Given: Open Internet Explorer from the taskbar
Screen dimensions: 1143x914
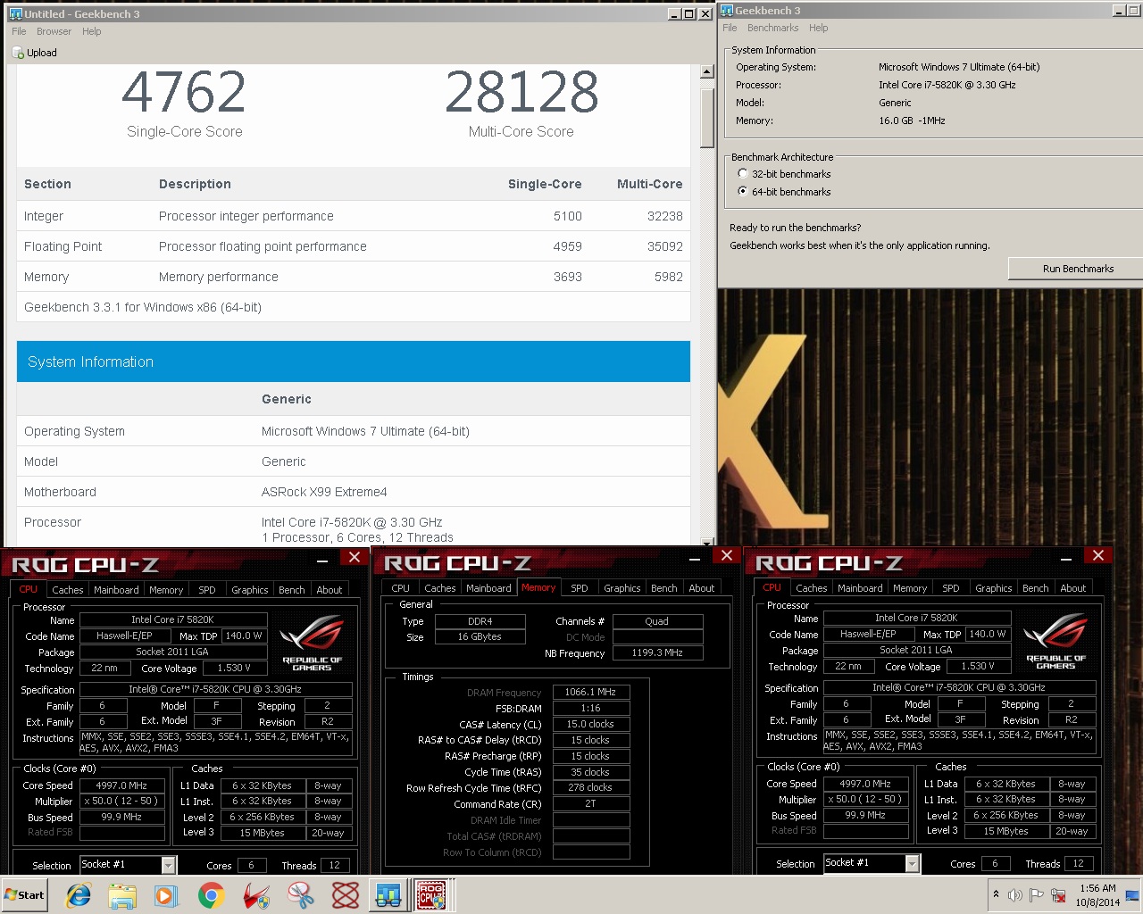Looking at the screenshot, I should (79, 894).
